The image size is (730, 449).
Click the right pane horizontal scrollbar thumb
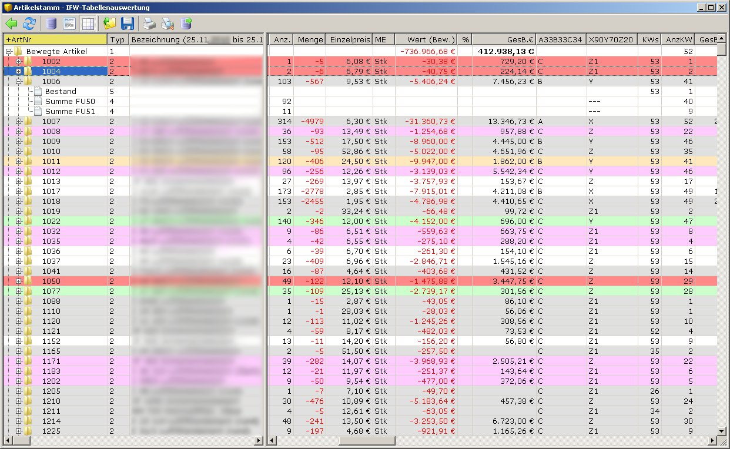pos(366,440)
